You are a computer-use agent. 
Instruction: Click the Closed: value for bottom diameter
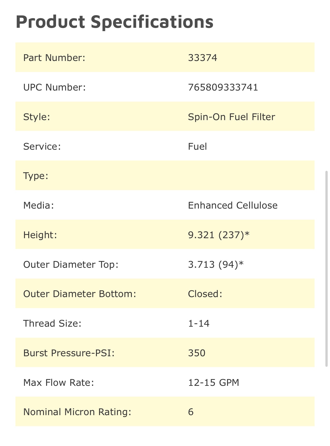[x=205, y=294]
